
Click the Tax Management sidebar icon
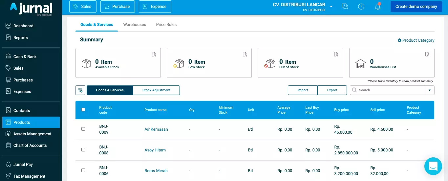tap(9, 176)
